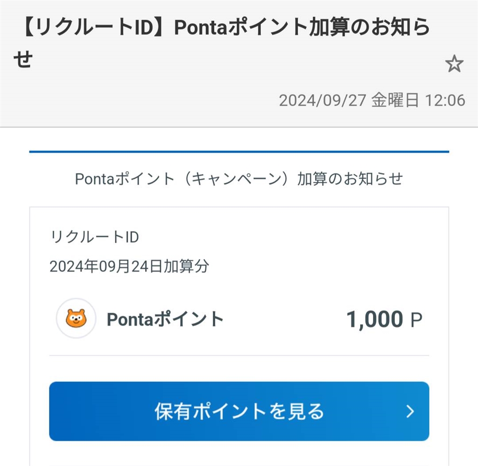The height and width of the screenshot is (466, 478).
Task: Click the date 2024/09/27 in header
Action: click(323, 100)
